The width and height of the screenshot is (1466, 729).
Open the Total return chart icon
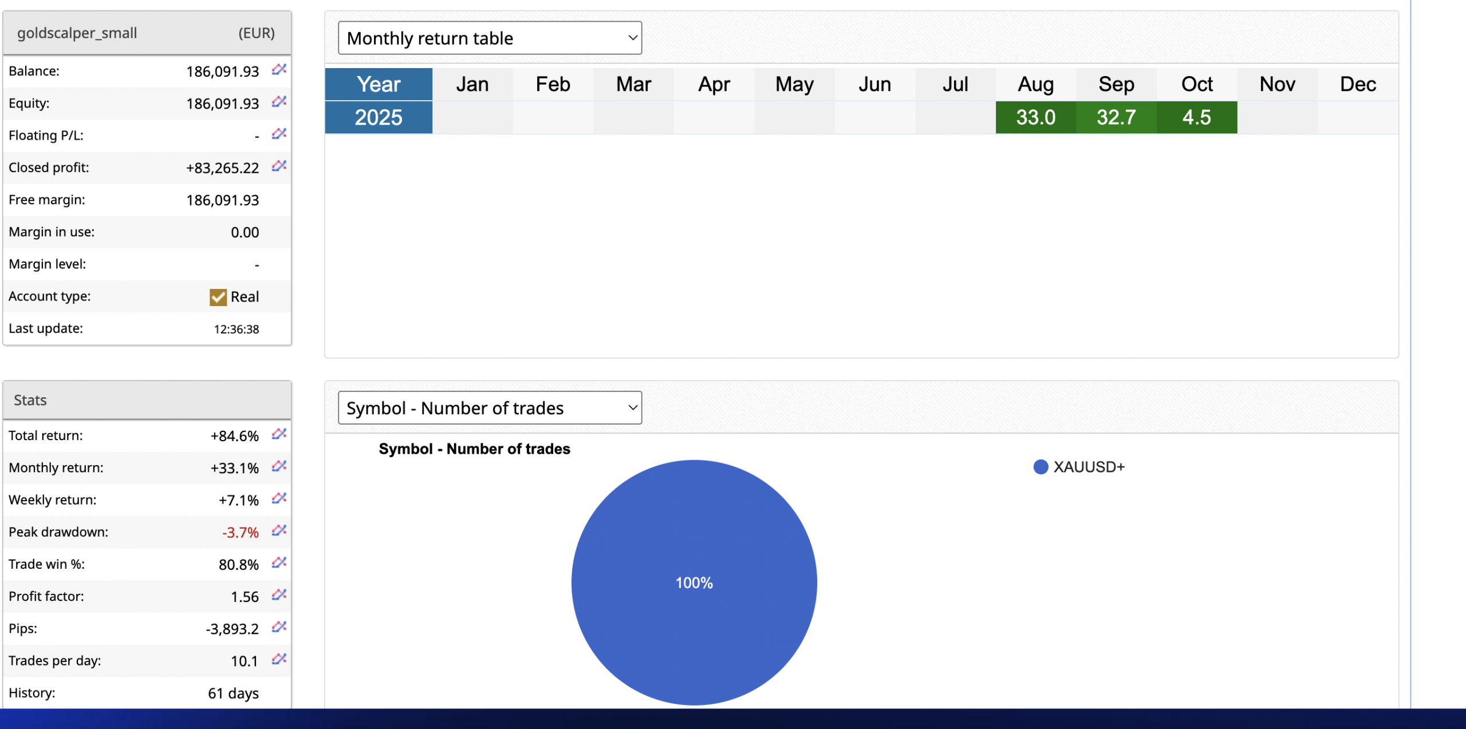click(279, 434)
